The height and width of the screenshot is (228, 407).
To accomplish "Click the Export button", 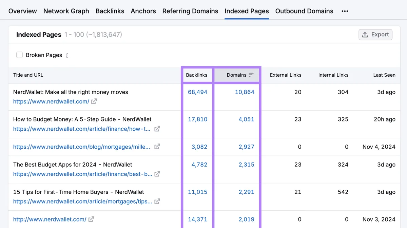I will click(x=375, y=35).
